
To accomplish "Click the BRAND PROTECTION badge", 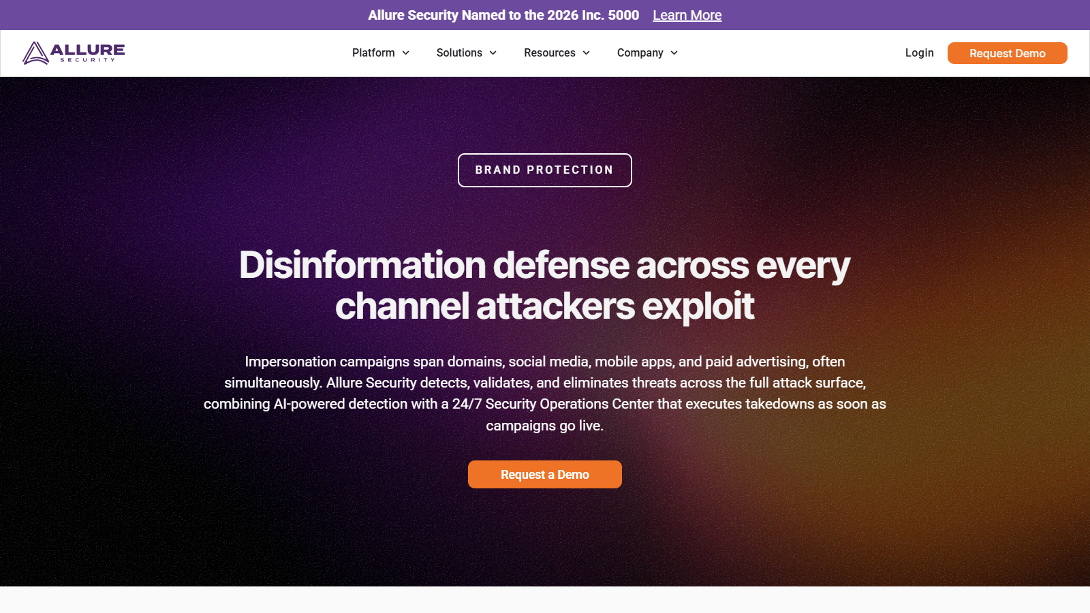I will 545,170.
